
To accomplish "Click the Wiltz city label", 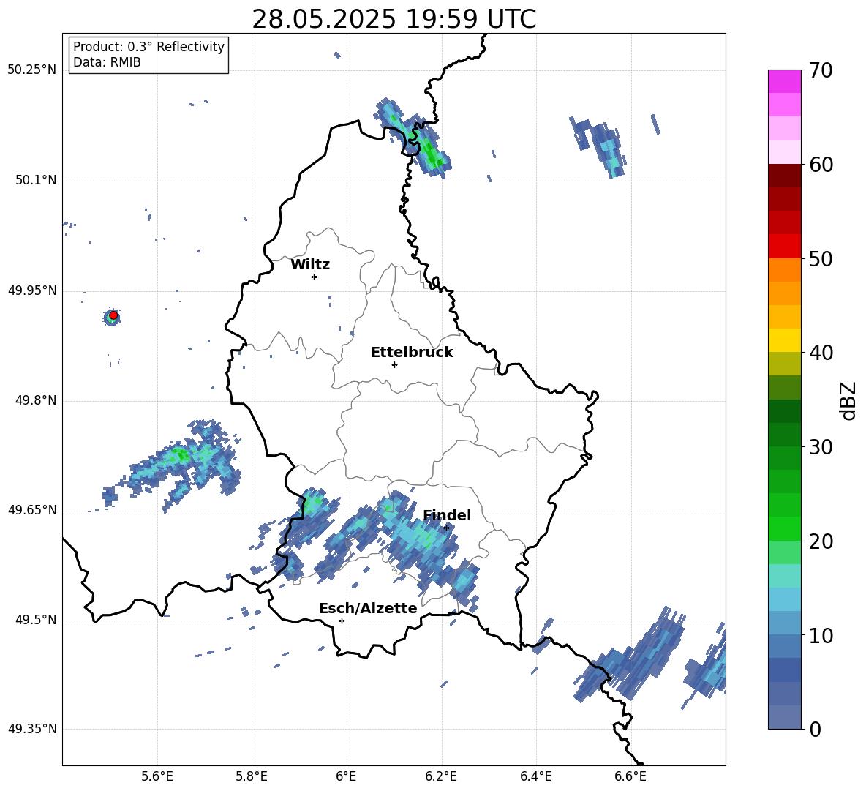I will 310,265.
